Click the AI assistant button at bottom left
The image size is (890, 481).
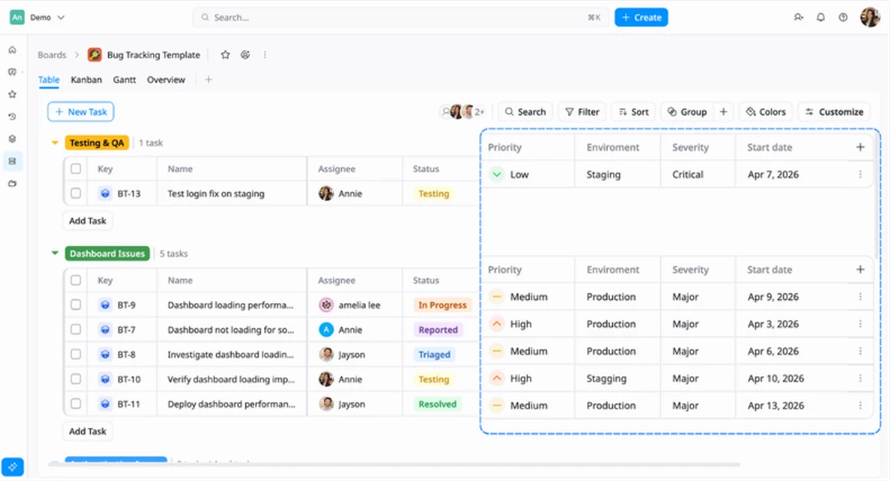click(13, 467)
